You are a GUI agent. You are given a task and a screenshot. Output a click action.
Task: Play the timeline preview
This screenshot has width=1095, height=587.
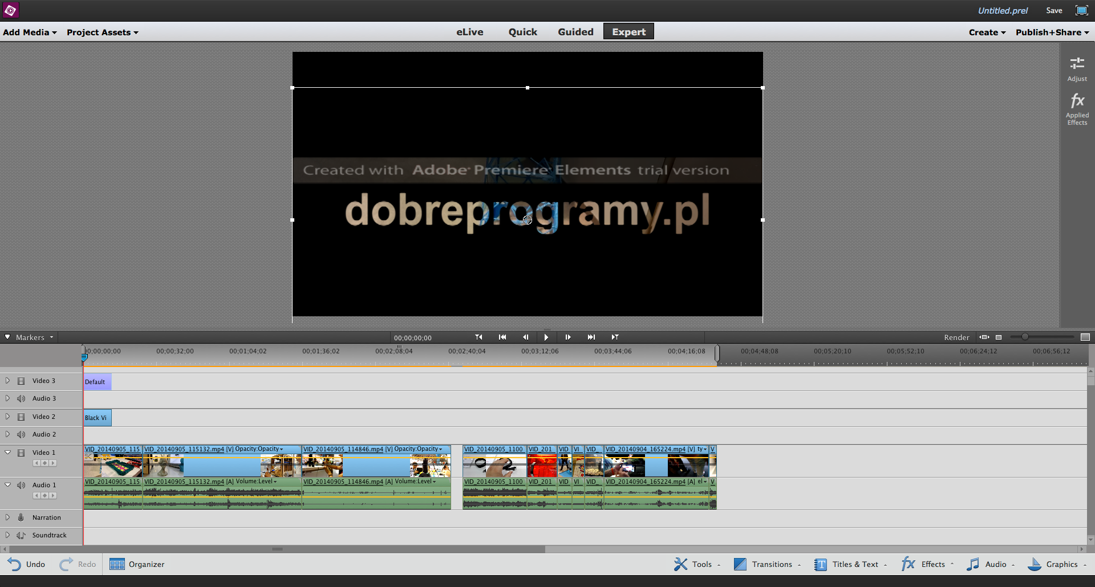coord(546,337)
